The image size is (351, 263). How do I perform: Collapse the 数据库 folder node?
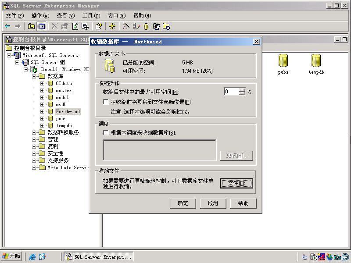tap(34, 76)
